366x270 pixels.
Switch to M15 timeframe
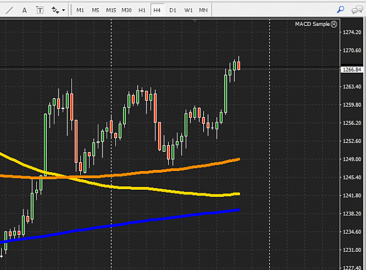point(111,11)
